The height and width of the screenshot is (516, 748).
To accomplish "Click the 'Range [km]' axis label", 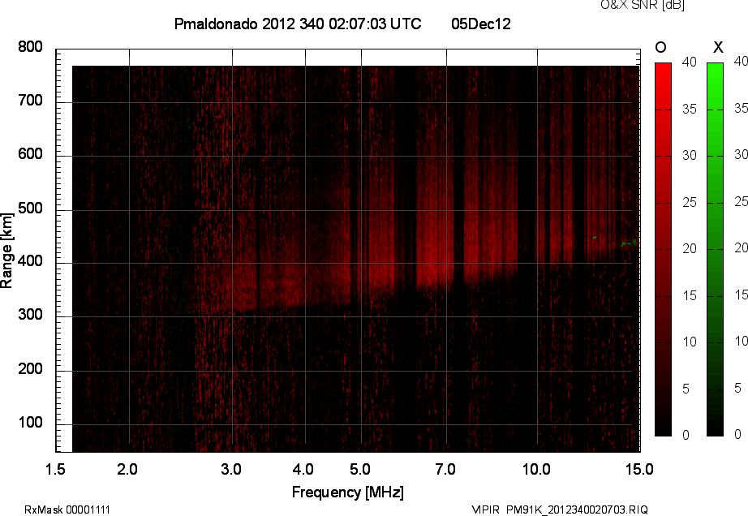I will coord(6,251).
